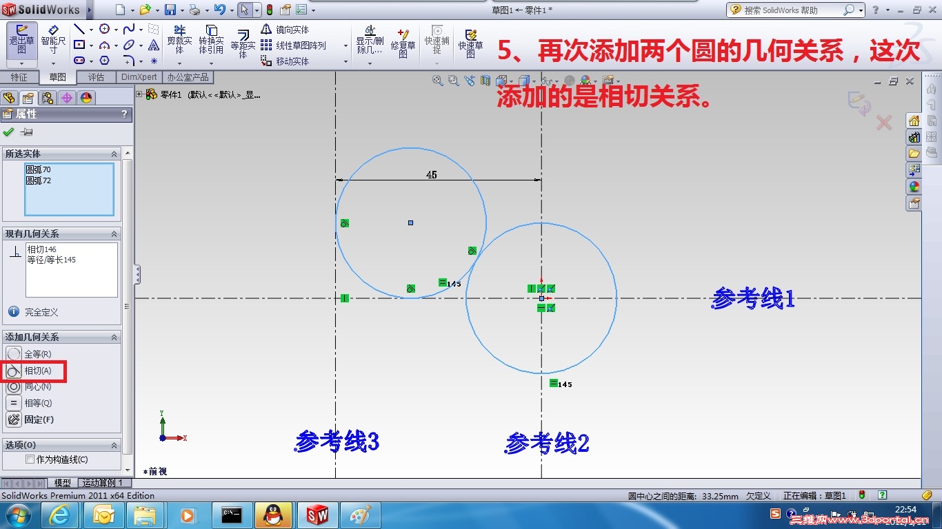Select the Point sketch tool
Screen dimensions: 942x529
pyautogui.click(x=153, y=61)
